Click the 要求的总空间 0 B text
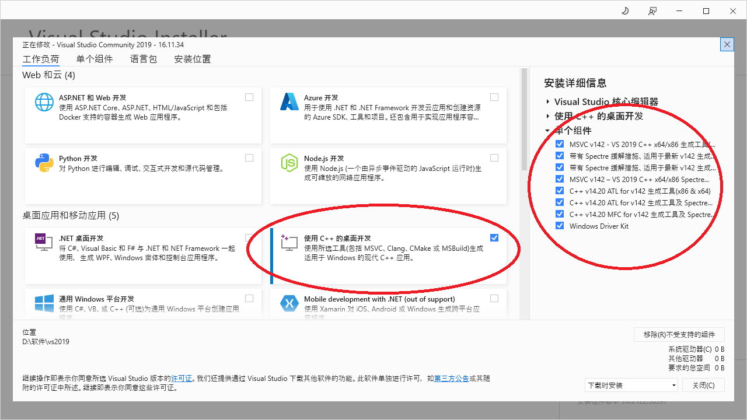 coord(696,368)
